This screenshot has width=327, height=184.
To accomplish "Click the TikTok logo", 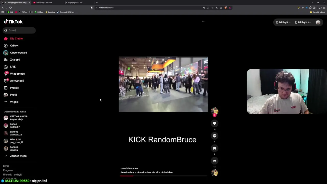I will coord(13,22).
